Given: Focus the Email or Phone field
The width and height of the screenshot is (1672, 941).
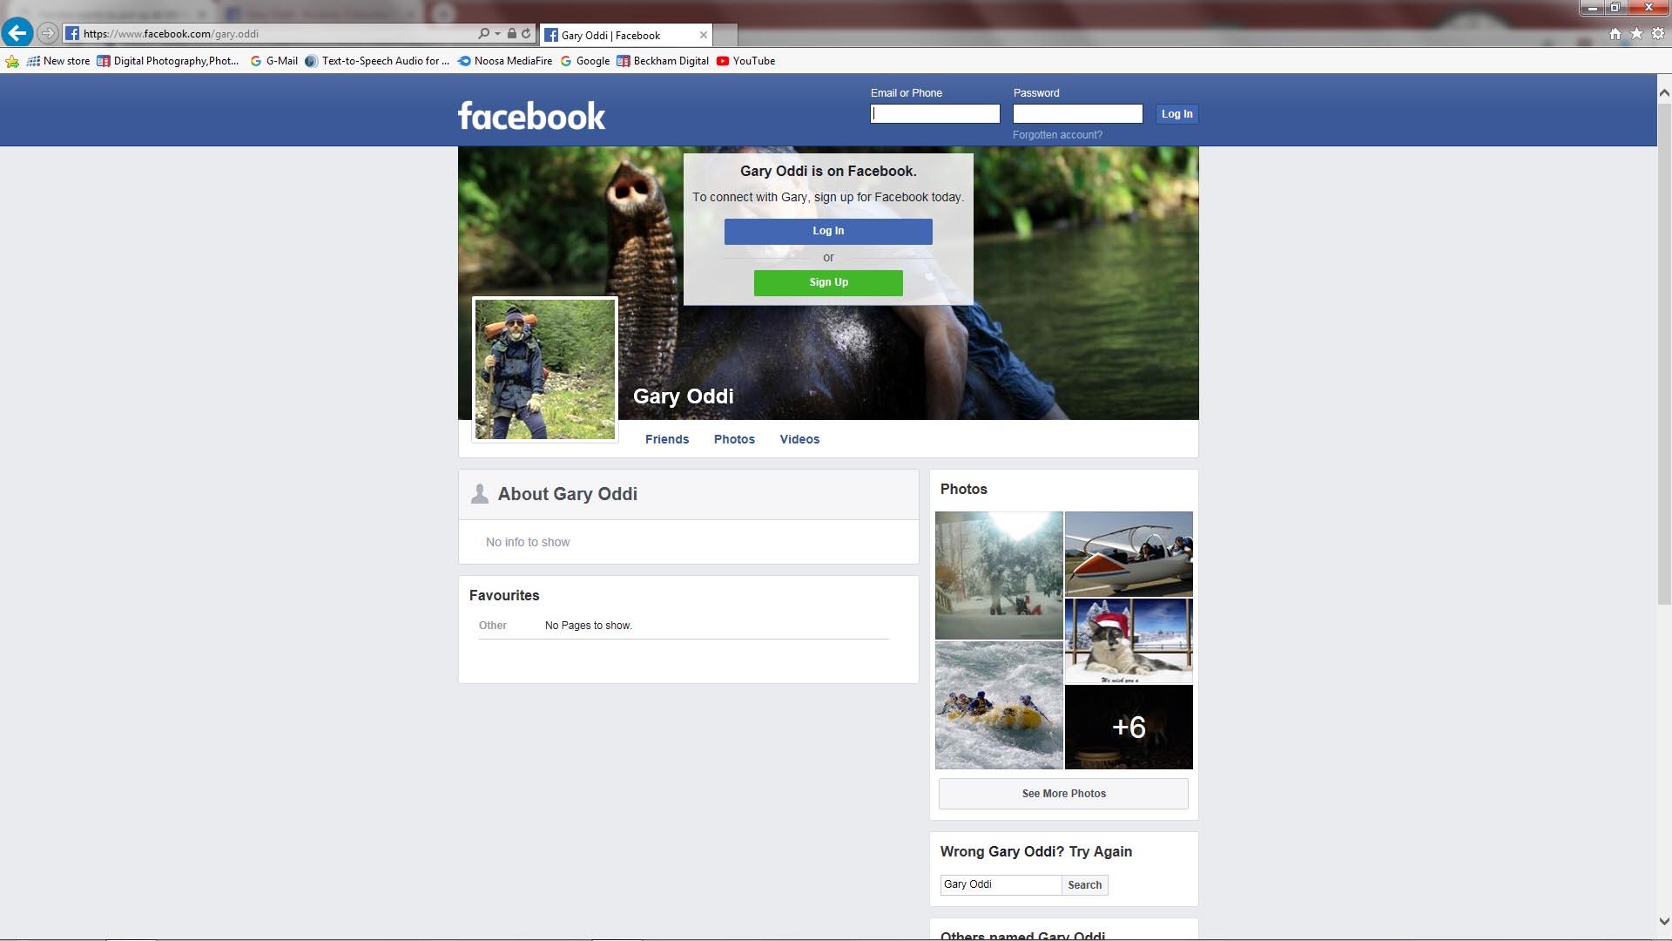Looking at the screenshot, I should (935, 114).
